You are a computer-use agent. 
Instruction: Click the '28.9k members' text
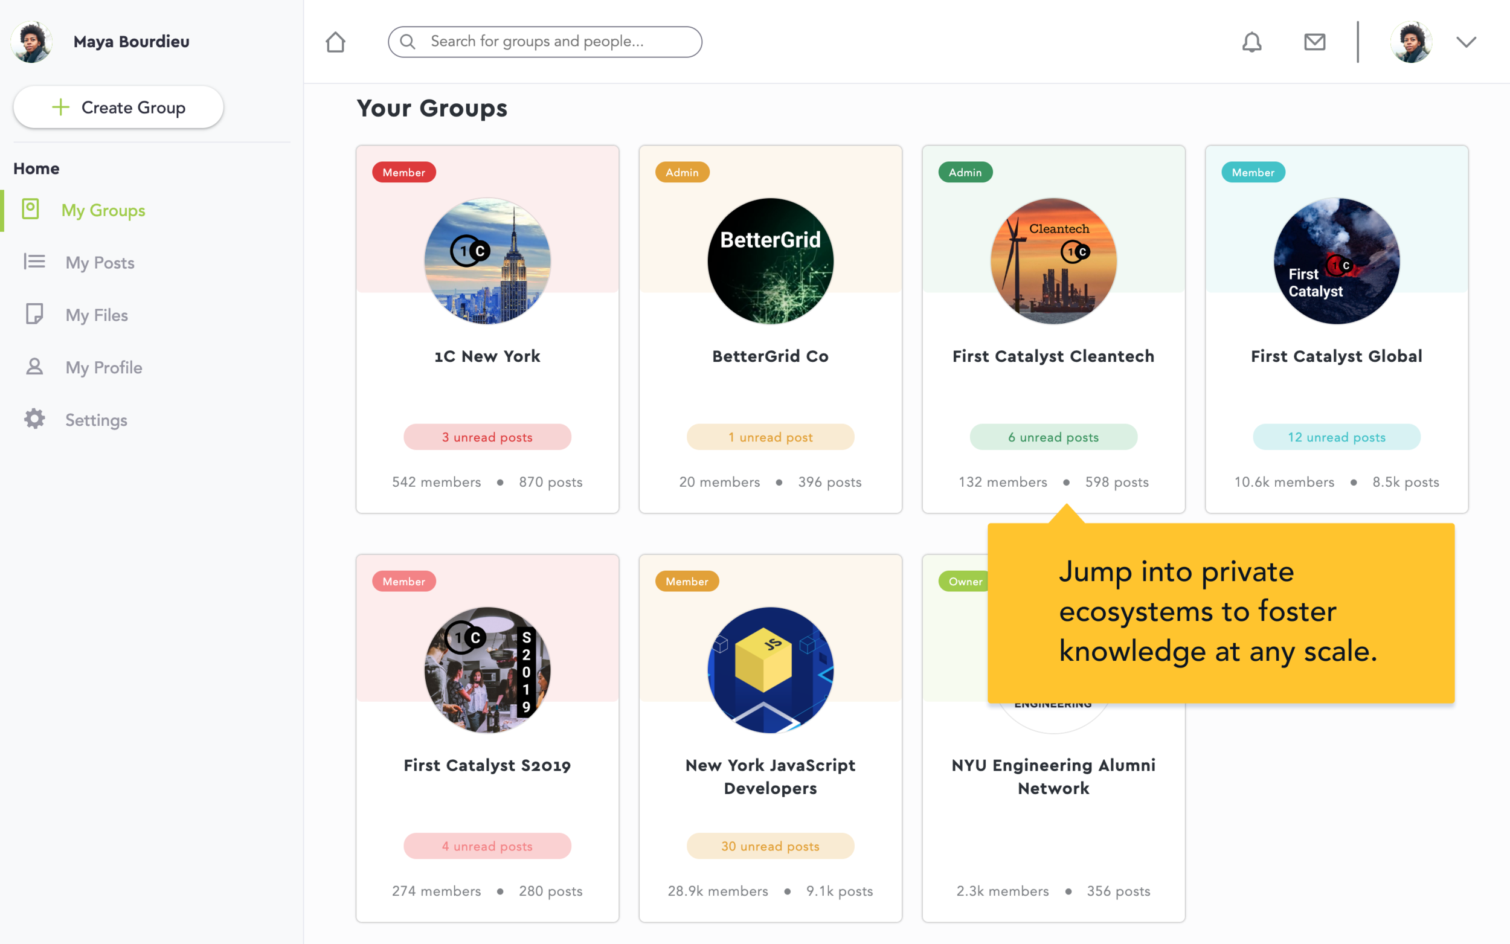718,891
